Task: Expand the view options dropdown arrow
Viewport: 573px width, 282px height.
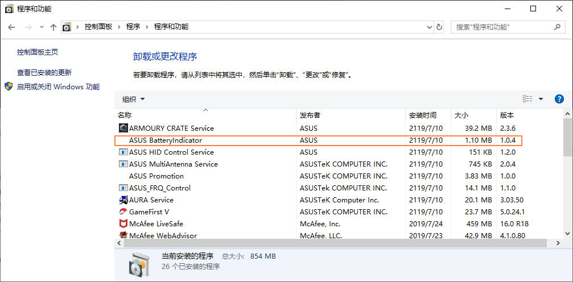Action: 541,99
